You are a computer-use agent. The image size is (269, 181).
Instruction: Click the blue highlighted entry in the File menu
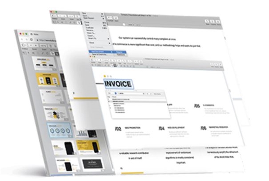tap(101, 52)
